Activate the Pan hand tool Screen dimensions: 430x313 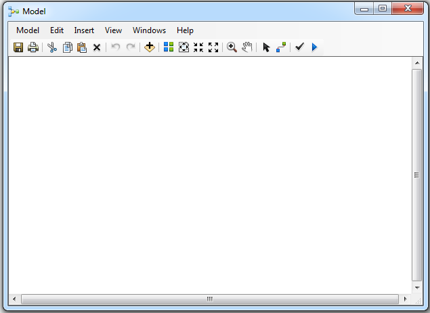(246, 47)
